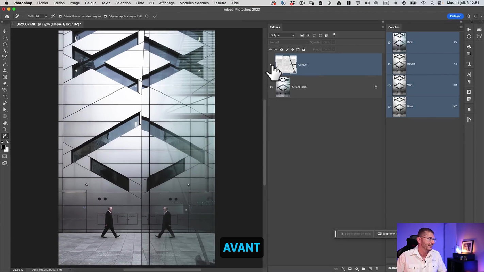
Task: Pick the Clone Stamp tool
Action: tap(5, 70)
